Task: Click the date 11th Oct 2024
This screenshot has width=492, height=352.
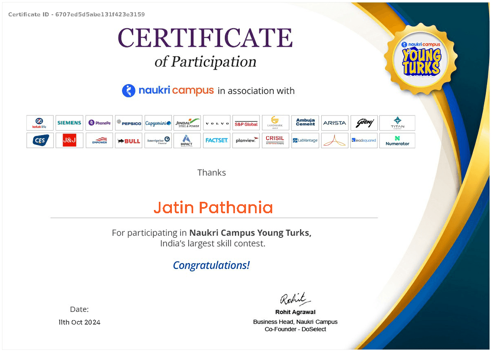Action: [x=79, y=322]
